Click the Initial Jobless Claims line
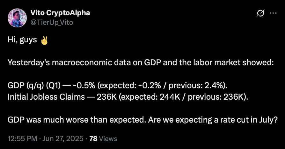The image size is (285, 149). click(128, 97)
